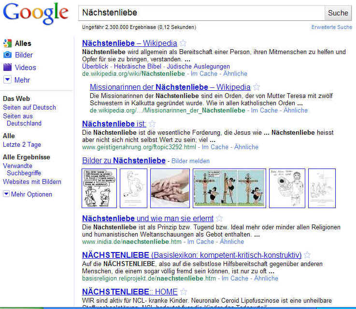The image size is (356, 309).
Task: Show Verwandte Suchbegriffe
Action: point(22,169)
